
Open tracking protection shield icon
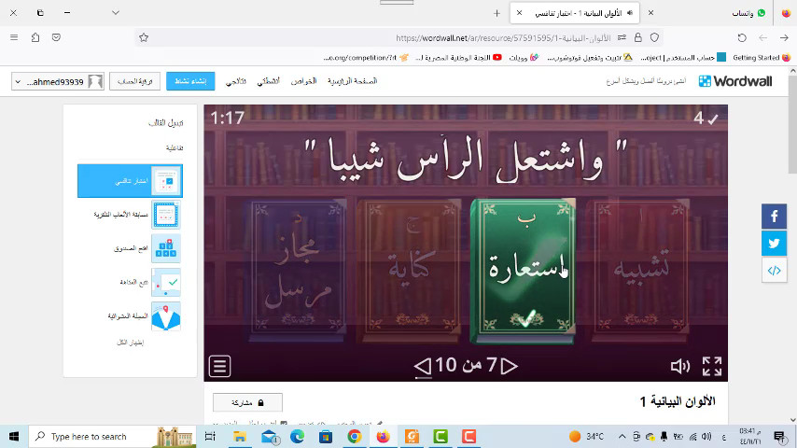coord(655,37)
